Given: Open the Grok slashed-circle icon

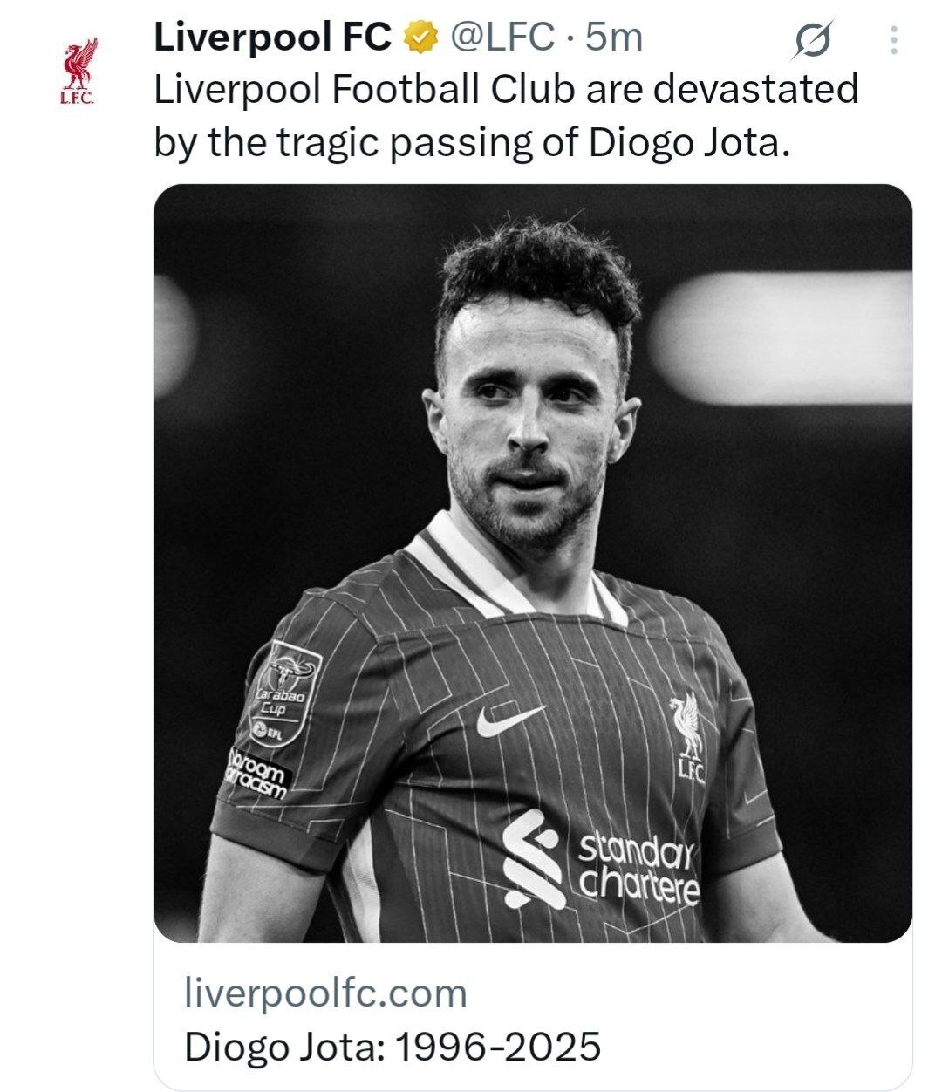Looking at the screenshot, I should pyautogui.click(x=812, y=40).
